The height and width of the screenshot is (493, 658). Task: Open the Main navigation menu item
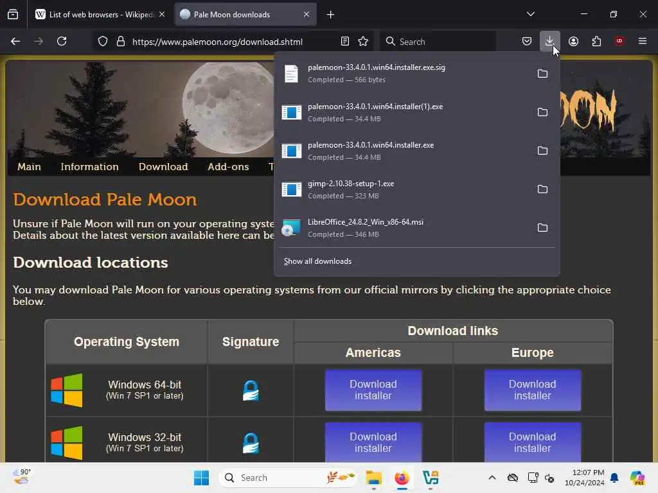tap(29, 167)
